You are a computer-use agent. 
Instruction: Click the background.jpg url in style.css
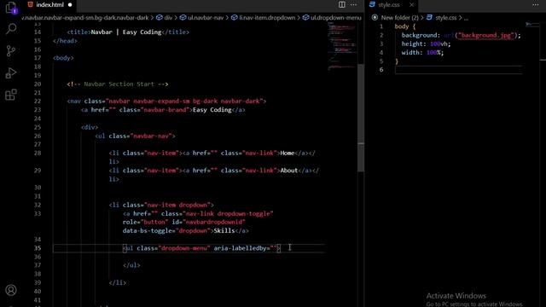pos(485,35)
